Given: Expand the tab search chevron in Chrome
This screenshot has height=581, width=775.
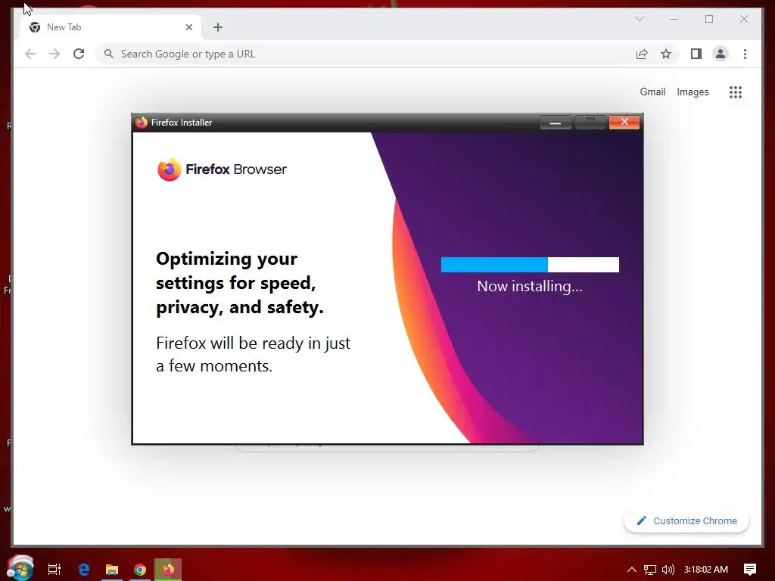Looking at the screenshot, I should click(639, 19).
